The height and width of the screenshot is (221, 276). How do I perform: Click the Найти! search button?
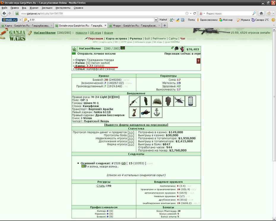coord(163,20)
